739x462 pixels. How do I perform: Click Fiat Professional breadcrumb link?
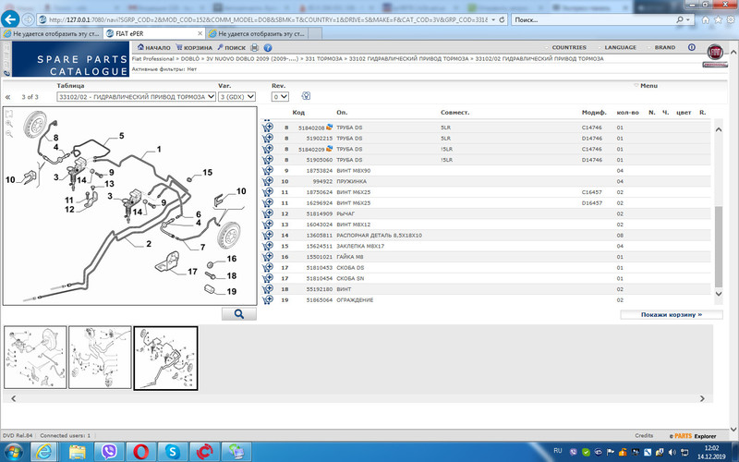point(153,58)
